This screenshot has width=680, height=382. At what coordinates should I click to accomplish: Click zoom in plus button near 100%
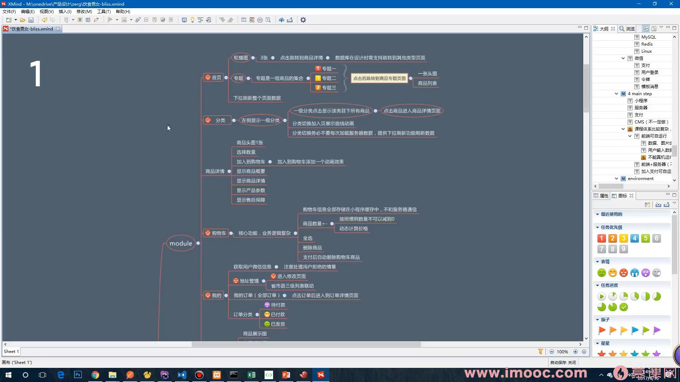point(576,352)
